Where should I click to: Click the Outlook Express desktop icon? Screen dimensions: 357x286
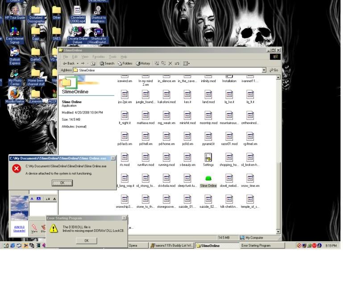click(x=15, y=53)
